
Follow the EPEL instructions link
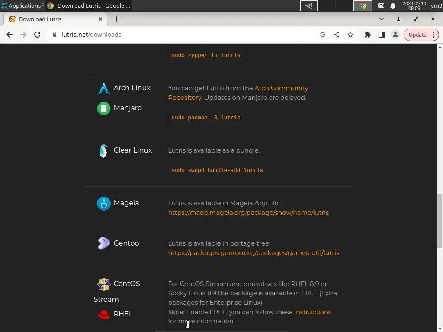coord(312,312)
